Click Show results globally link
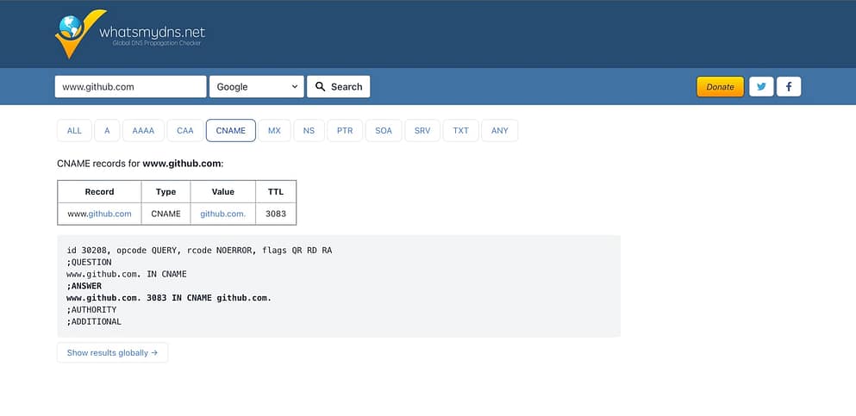The height and width of the screenshot is (416, 856). point(112,352)
